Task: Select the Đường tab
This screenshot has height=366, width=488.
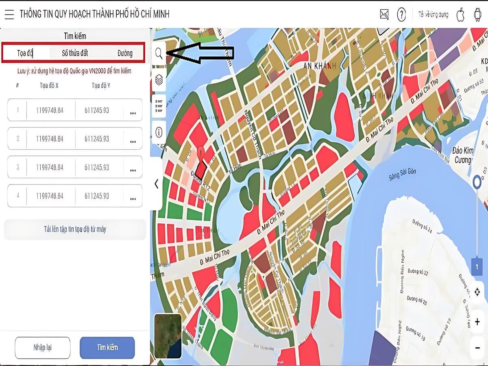Action: coord(125,53)
